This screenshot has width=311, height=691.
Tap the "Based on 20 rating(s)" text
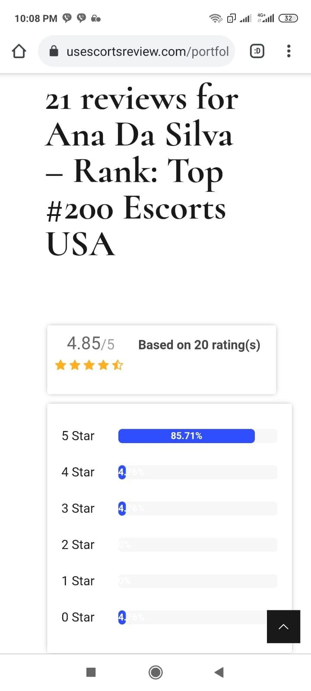(x=199, y=345)
